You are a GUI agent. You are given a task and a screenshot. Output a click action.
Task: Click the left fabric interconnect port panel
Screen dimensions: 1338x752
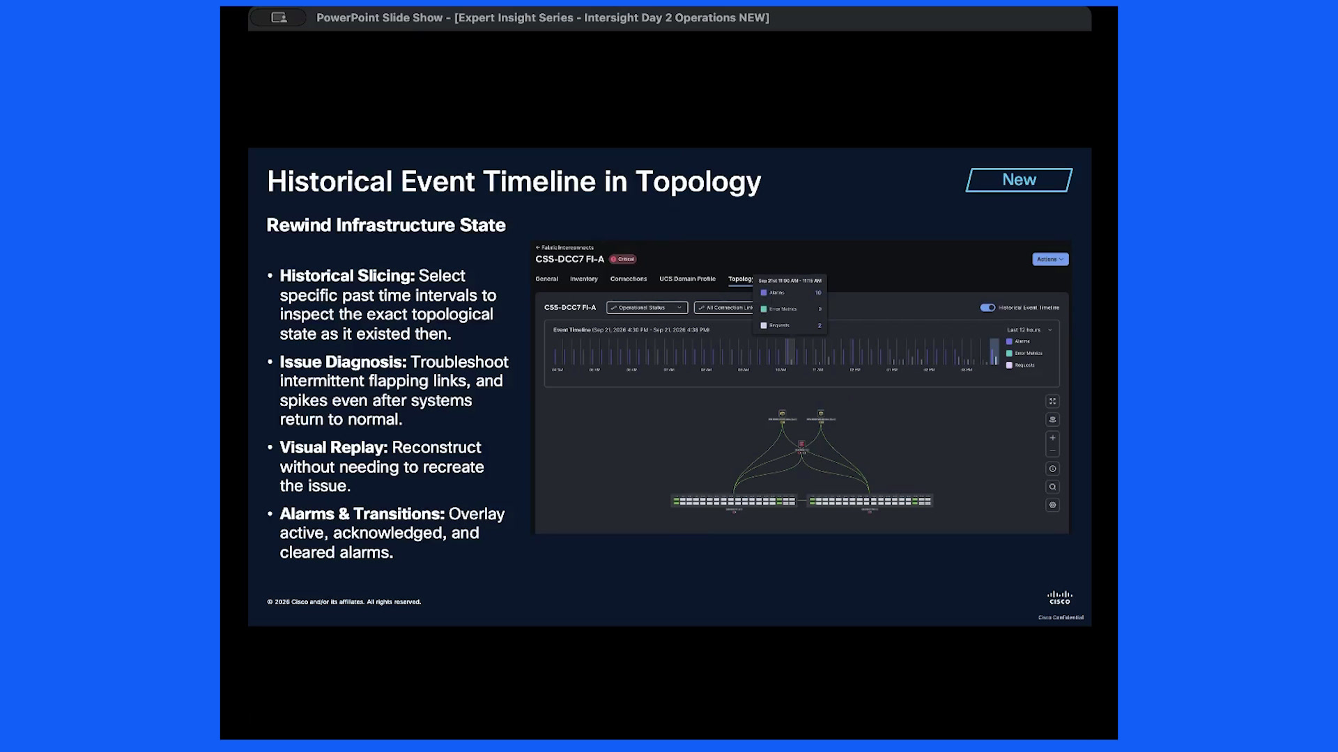click(734, 501)
